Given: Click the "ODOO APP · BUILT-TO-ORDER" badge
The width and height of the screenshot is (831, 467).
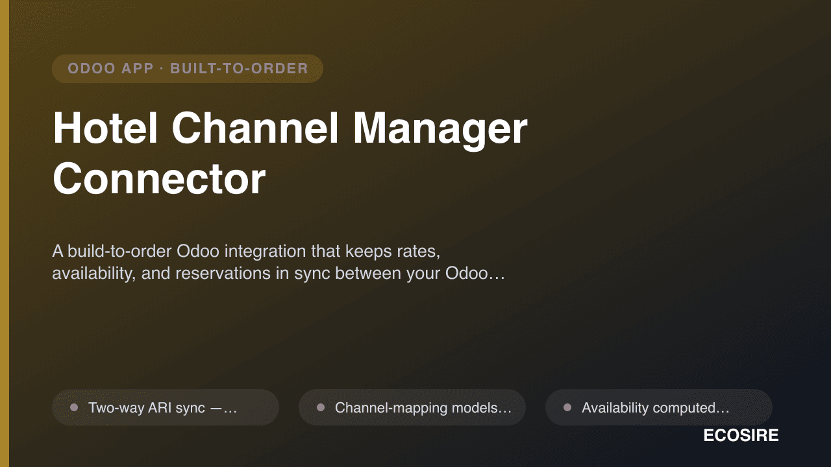Looking at the screenshot, I should (x=188, y=69).
